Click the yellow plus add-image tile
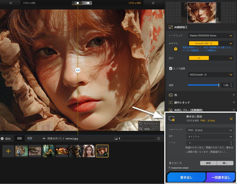The height and width of the screenshot is (184, 237). click(x=8, y=151)
